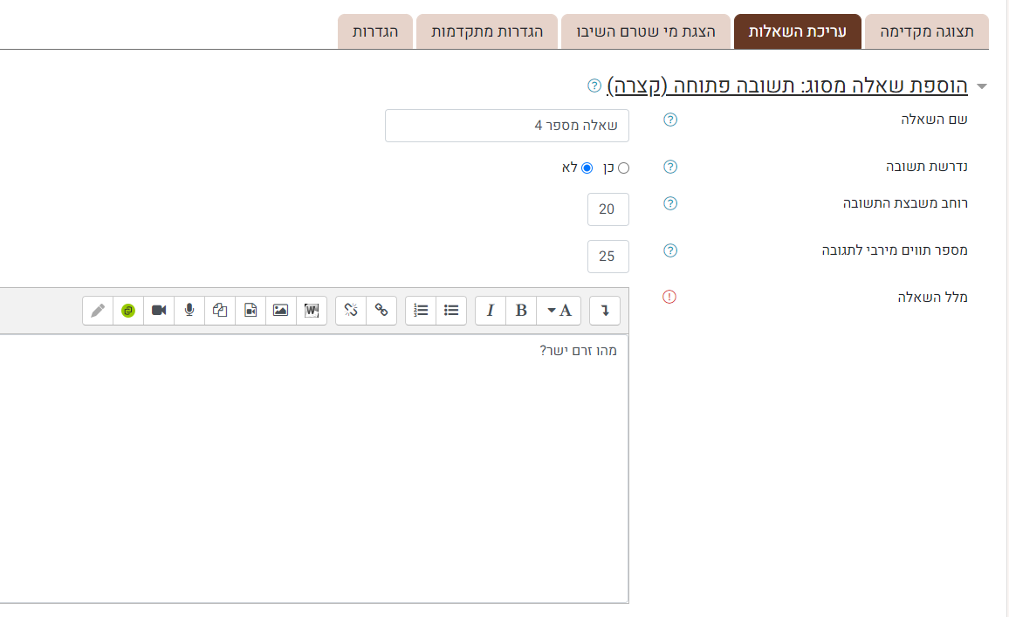
Task: Click the שם השאלה text input field
Action: (506, 126)
